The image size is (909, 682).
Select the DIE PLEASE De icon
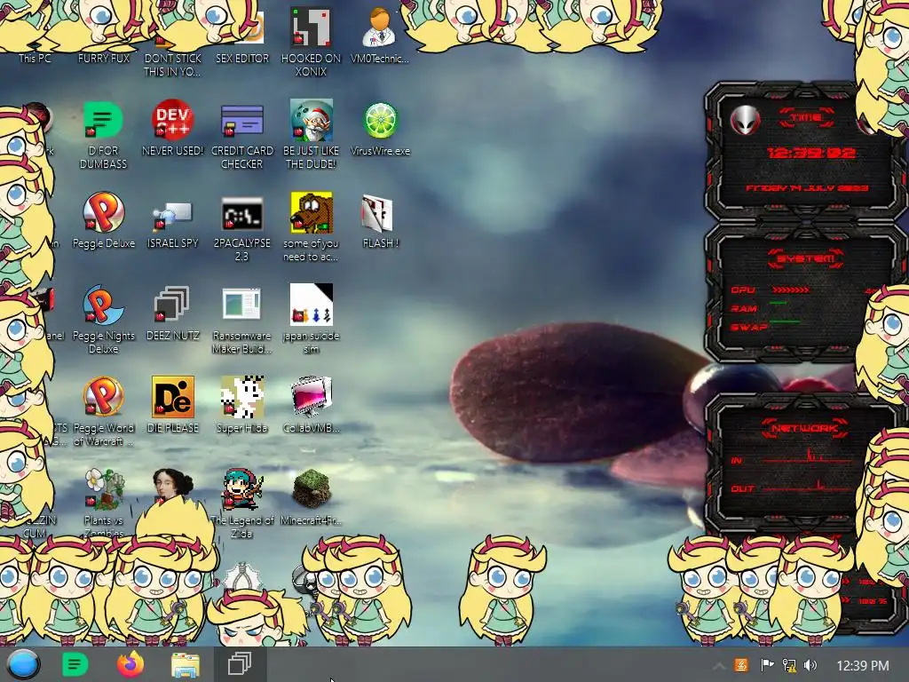pyautogui.click(x=173, y=397)
